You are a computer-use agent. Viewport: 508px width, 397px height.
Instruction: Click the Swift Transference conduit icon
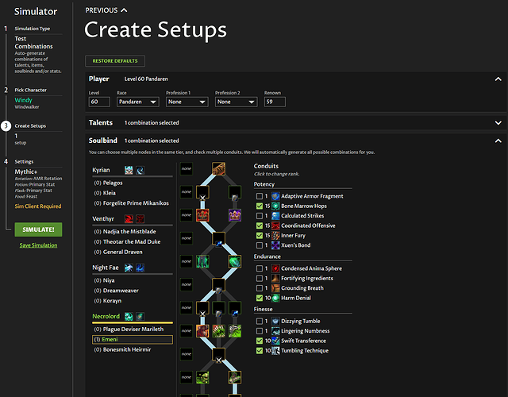[275, 341]
